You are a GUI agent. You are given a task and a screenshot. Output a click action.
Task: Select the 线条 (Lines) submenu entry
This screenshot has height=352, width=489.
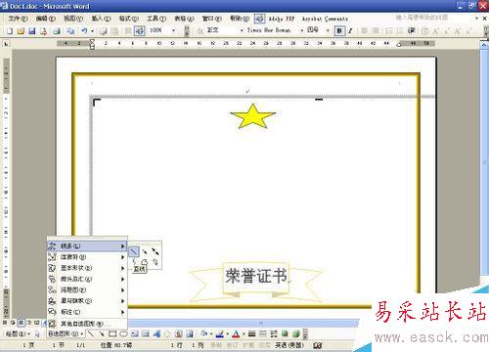[87, 246]
